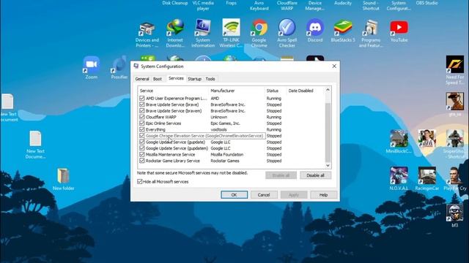This screenshot has height=263, width=469.
Task: Select the Services tab
Action: tap(176, 78)
